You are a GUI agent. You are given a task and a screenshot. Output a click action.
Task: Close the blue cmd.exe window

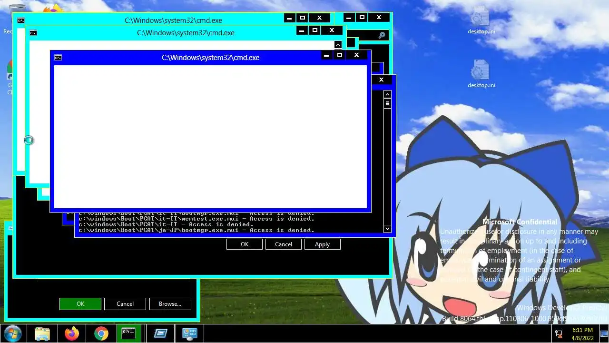(x=356, y=56)
